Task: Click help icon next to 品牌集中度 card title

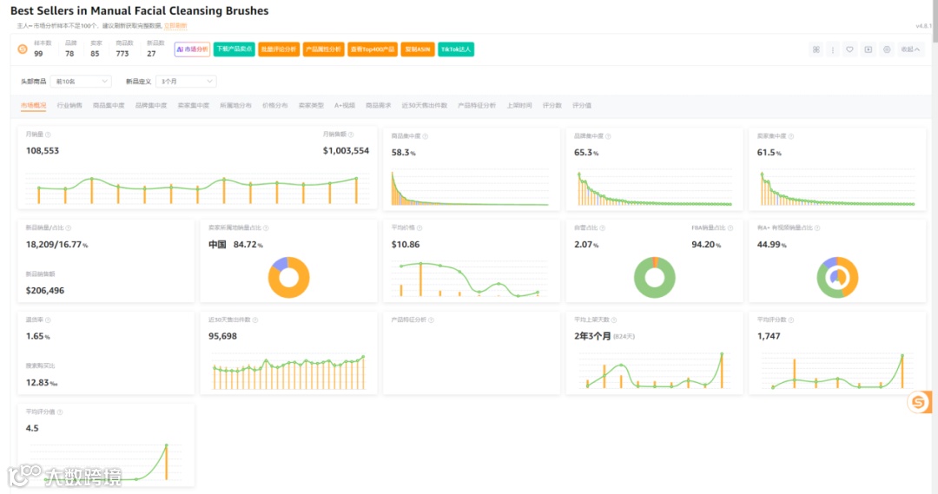Action: 608,136
